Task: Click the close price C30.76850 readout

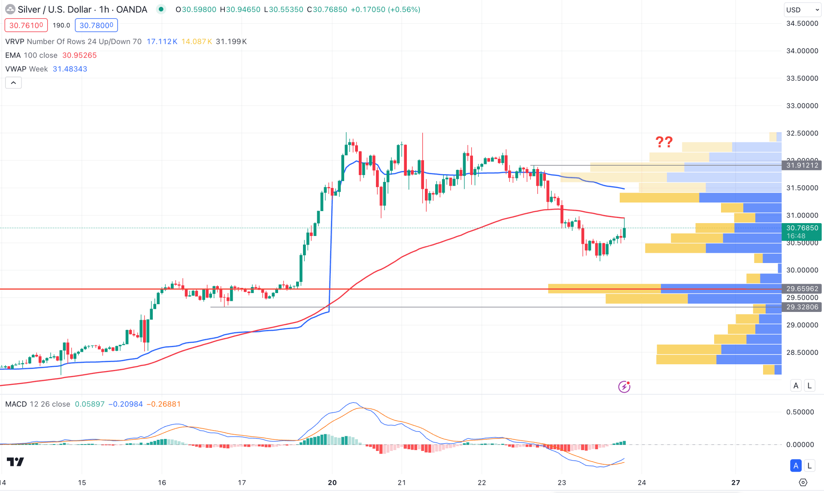Action: coord(327,9)
